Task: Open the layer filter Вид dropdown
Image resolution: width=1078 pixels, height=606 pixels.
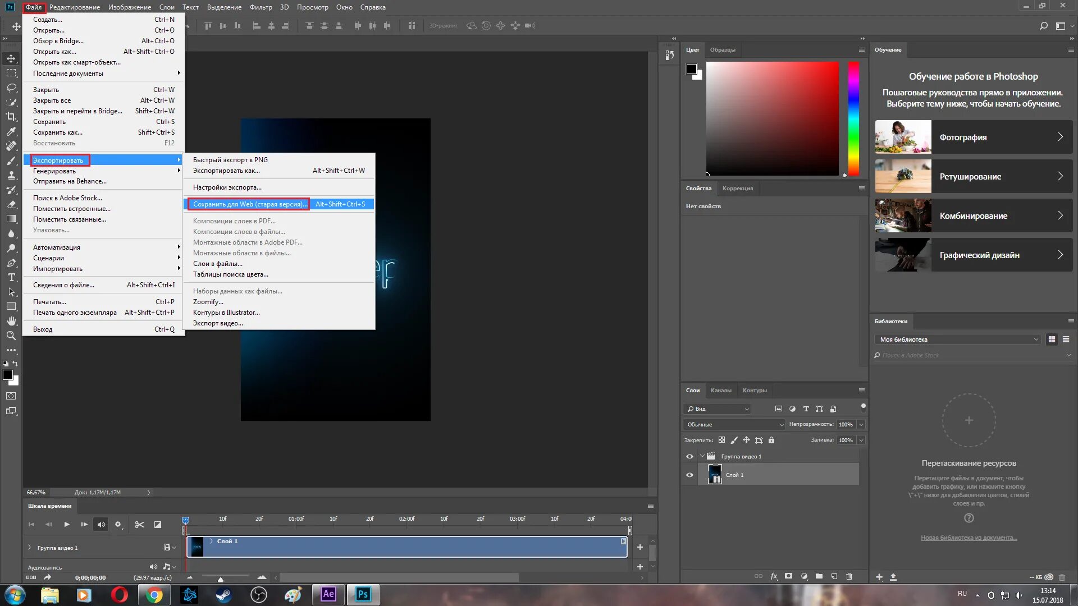Action: 718,409
